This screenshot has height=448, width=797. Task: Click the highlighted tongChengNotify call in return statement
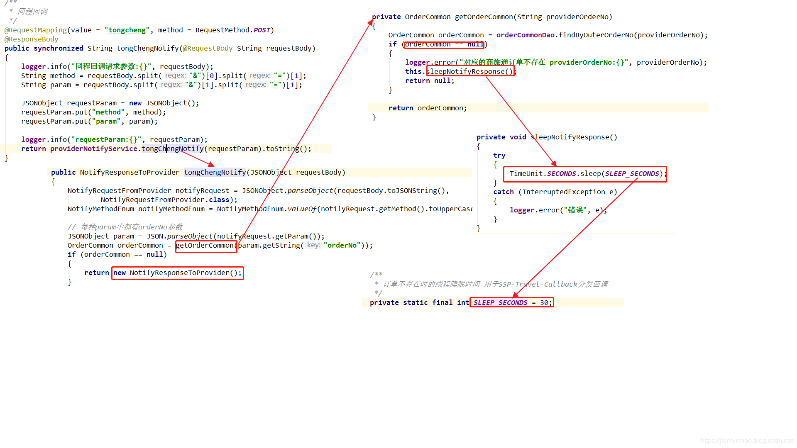click(173, 149)
